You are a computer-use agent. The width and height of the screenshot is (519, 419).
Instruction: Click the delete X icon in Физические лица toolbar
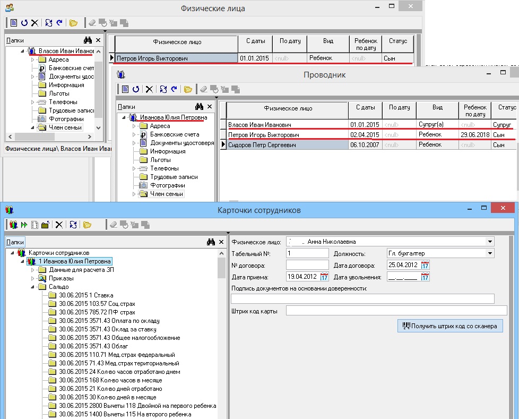pos(34,23)
